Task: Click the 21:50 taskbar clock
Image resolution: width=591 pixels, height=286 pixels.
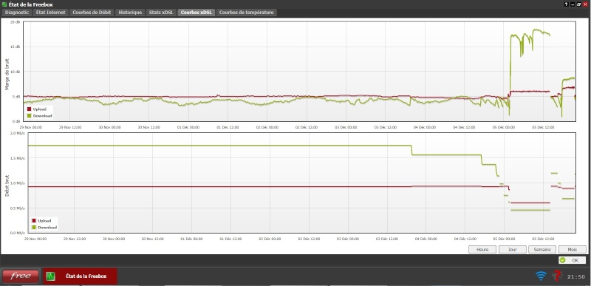Action: (x=576, y=277)
